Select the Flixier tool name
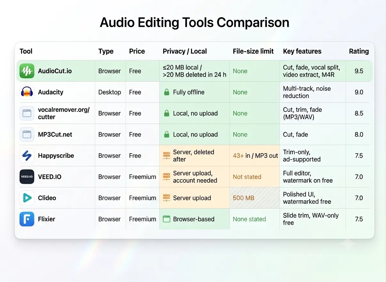Viewport: 386px width, 282px height. (x=46, y=219)
